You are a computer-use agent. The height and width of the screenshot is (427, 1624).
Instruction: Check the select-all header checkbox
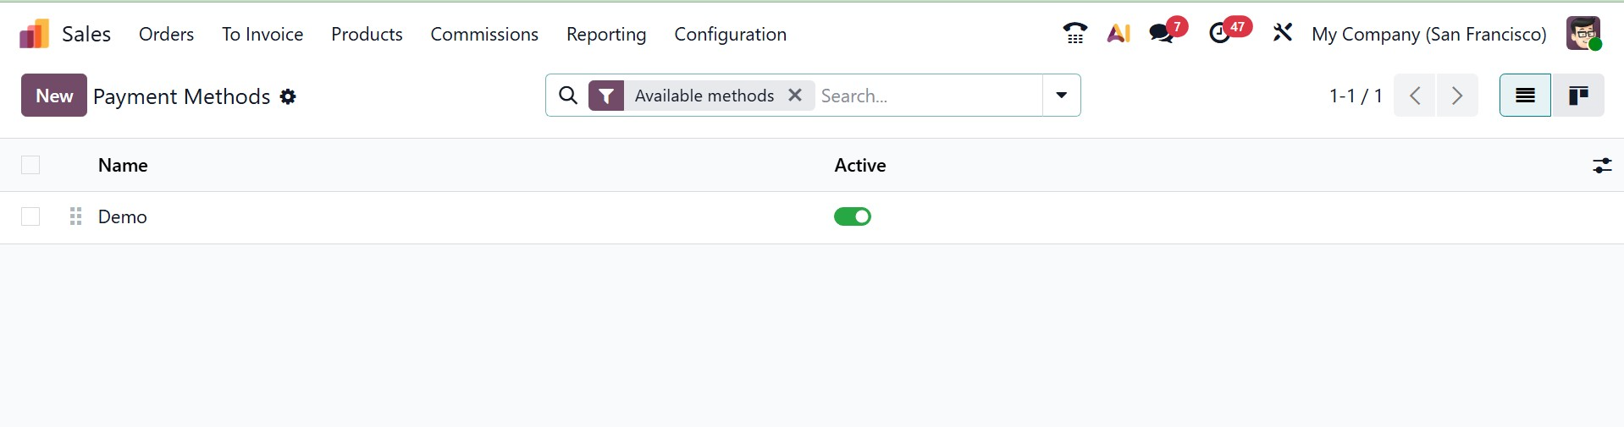pyautogui.click(x=30, y=166)
